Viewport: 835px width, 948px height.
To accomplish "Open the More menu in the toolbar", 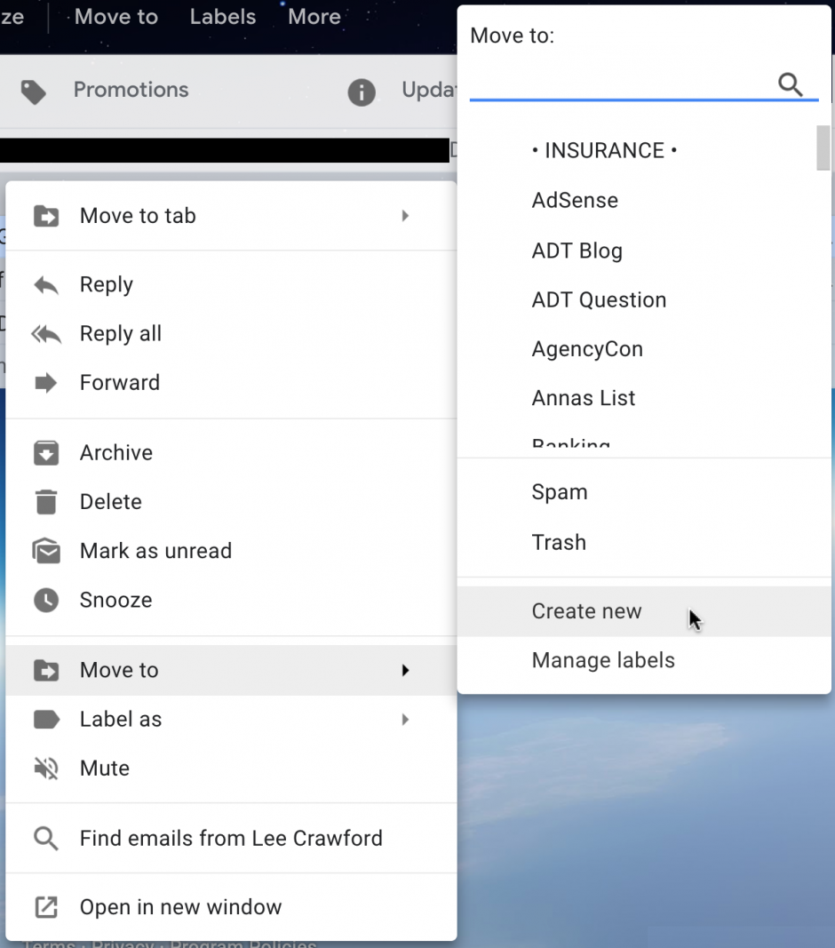I will (314, 16).
